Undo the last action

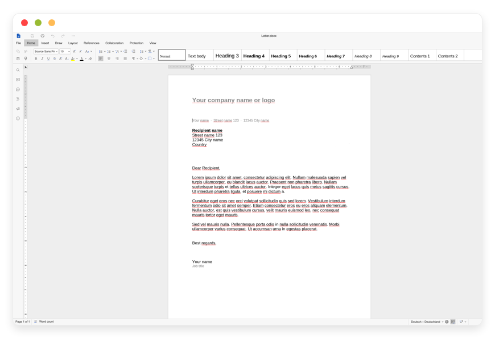[x=53, y=36]
